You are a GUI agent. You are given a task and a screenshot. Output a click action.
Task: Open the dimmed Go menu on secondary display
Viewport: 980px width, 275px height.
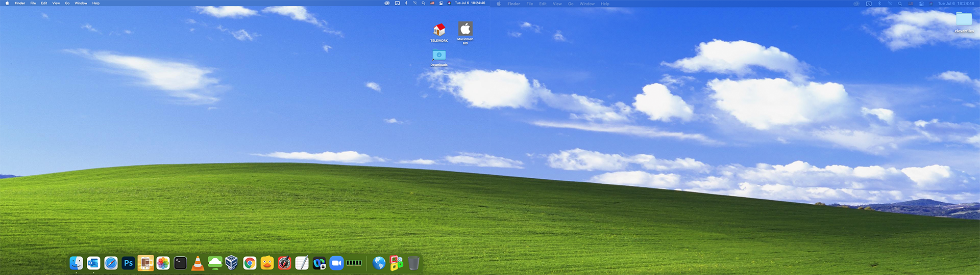click(x=571, y=4)
